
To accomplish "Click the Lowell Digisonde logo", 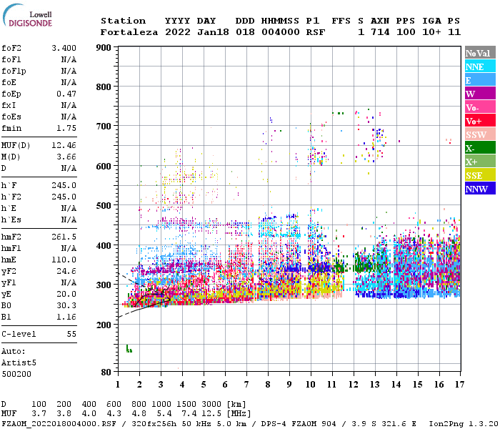I will [x=27, y=15].
